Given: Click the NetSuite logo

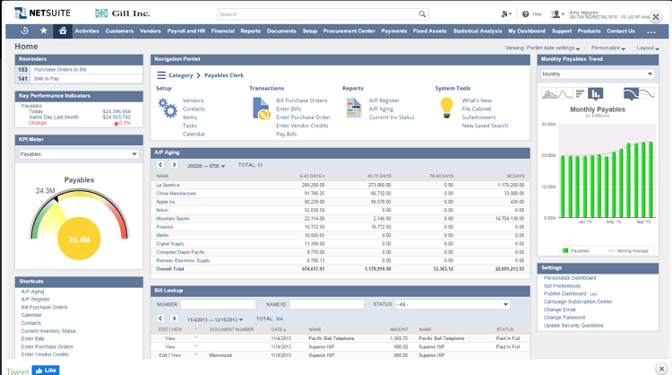Looking at the screenshot, I should (x=42, y=13).
